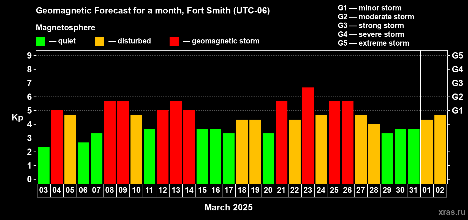The height and width of the screenshot is (220, 468).
Task: Click the 'March 2025' axis caption
Action: click(228, 207)
